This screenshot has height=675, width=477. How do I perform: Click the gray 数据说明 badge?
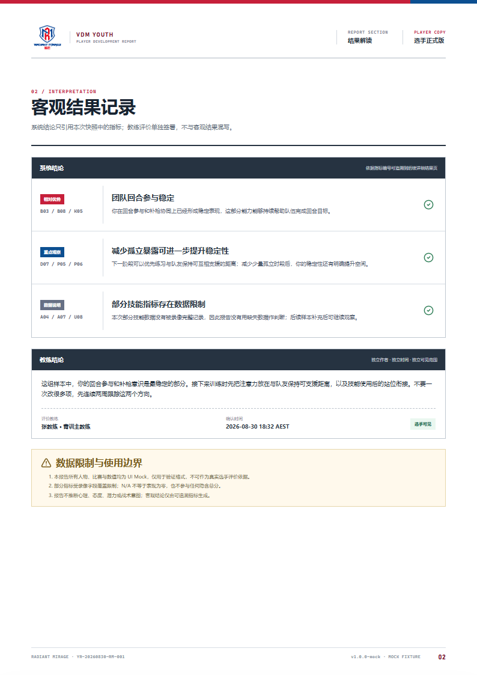tap(52, 305)
